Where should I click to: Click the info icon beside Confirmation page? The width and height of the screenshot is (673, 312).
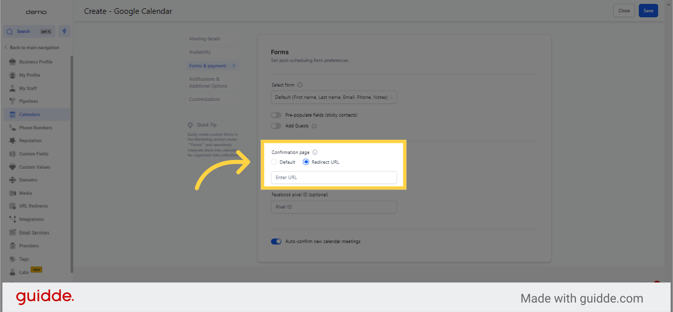click(x=315, y=153)
